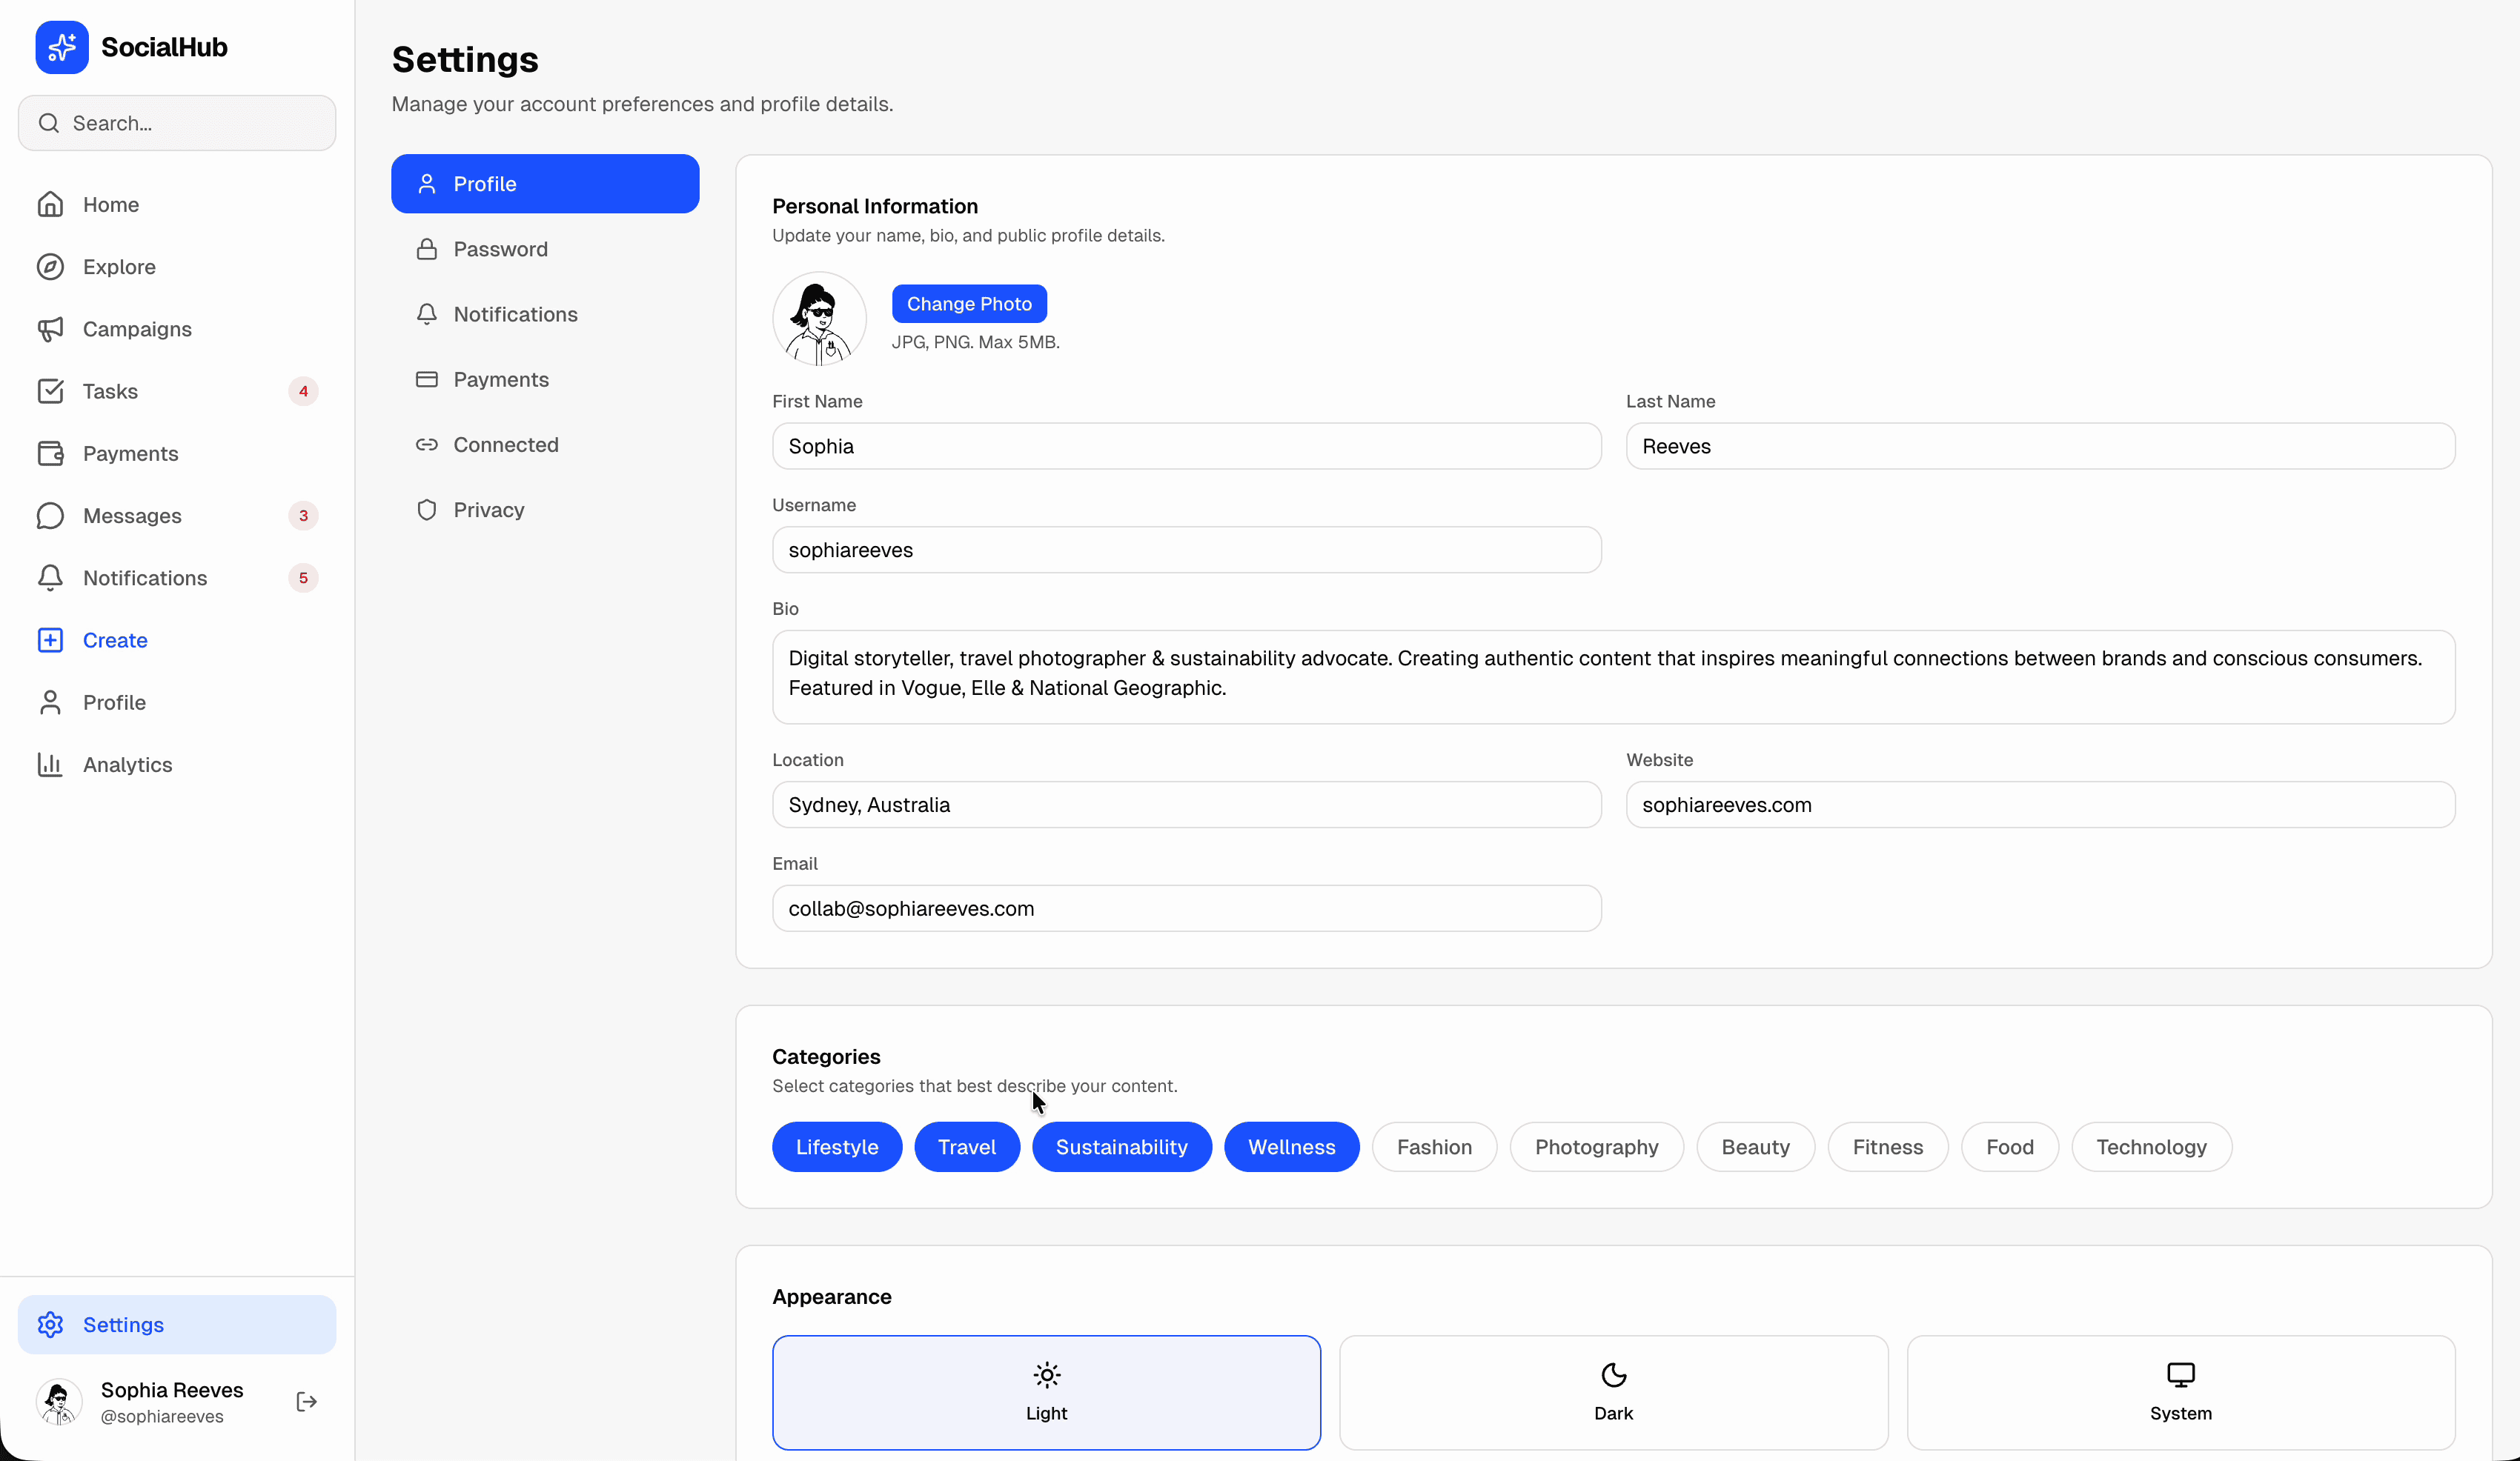Check Notifications via the bell icon

[x=51, y=578]
